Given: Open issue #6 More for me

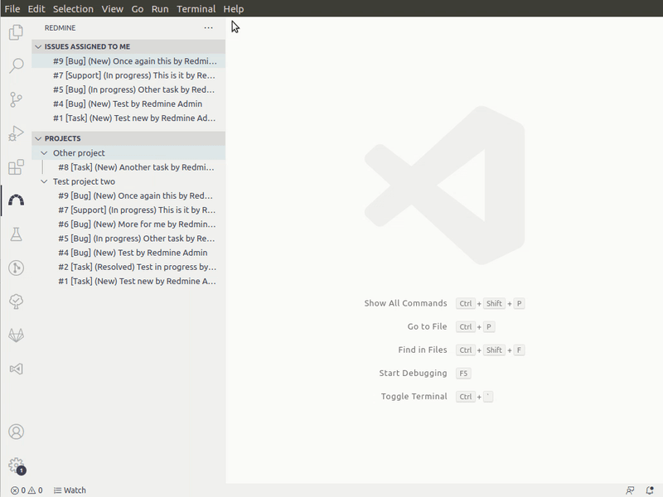Looking at the screenshot, I should (128, 224).
